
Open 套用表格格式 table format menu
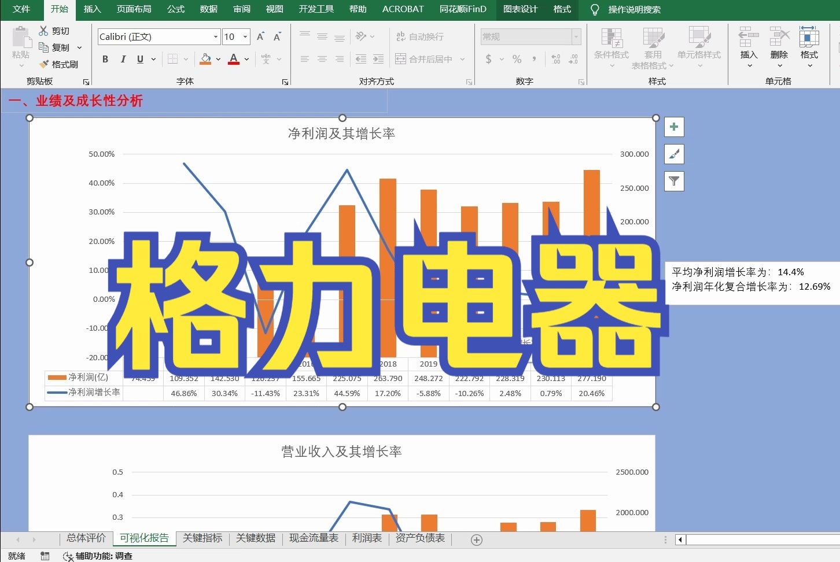point(653,48)
